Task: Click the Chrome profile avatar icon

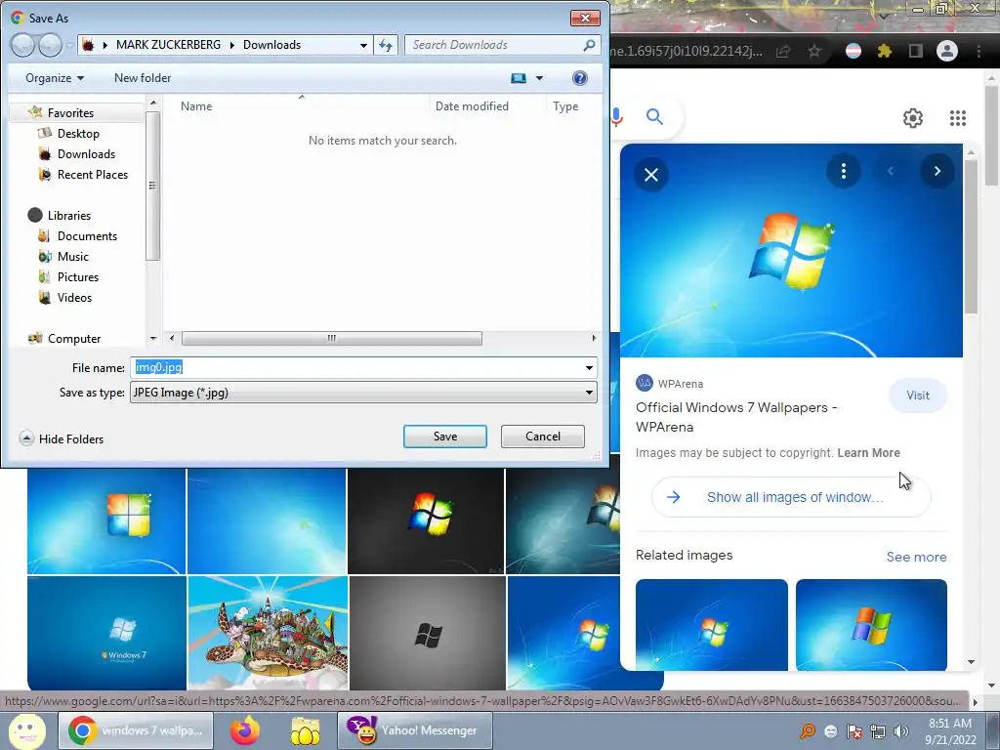Action: click(947, 51)
